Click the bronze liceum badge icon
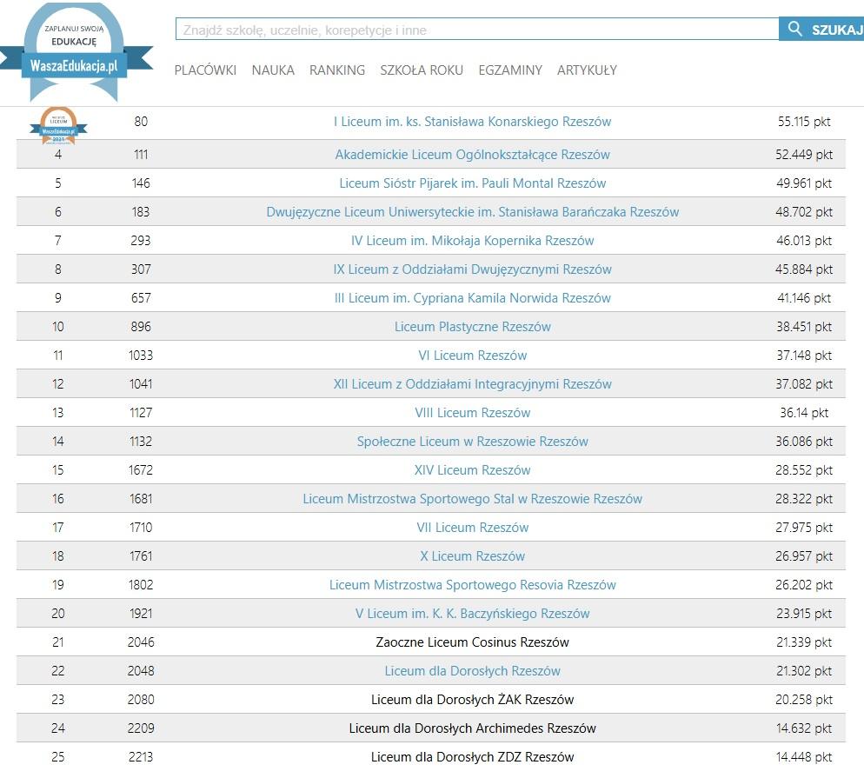This screenshot has height=778, width=864. pyautogui.click(x=58, y=124)
